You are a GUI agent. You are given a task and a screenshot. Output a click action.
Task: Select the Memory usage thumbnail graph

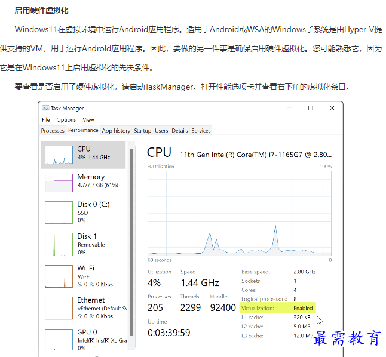(x=59, y=183)
